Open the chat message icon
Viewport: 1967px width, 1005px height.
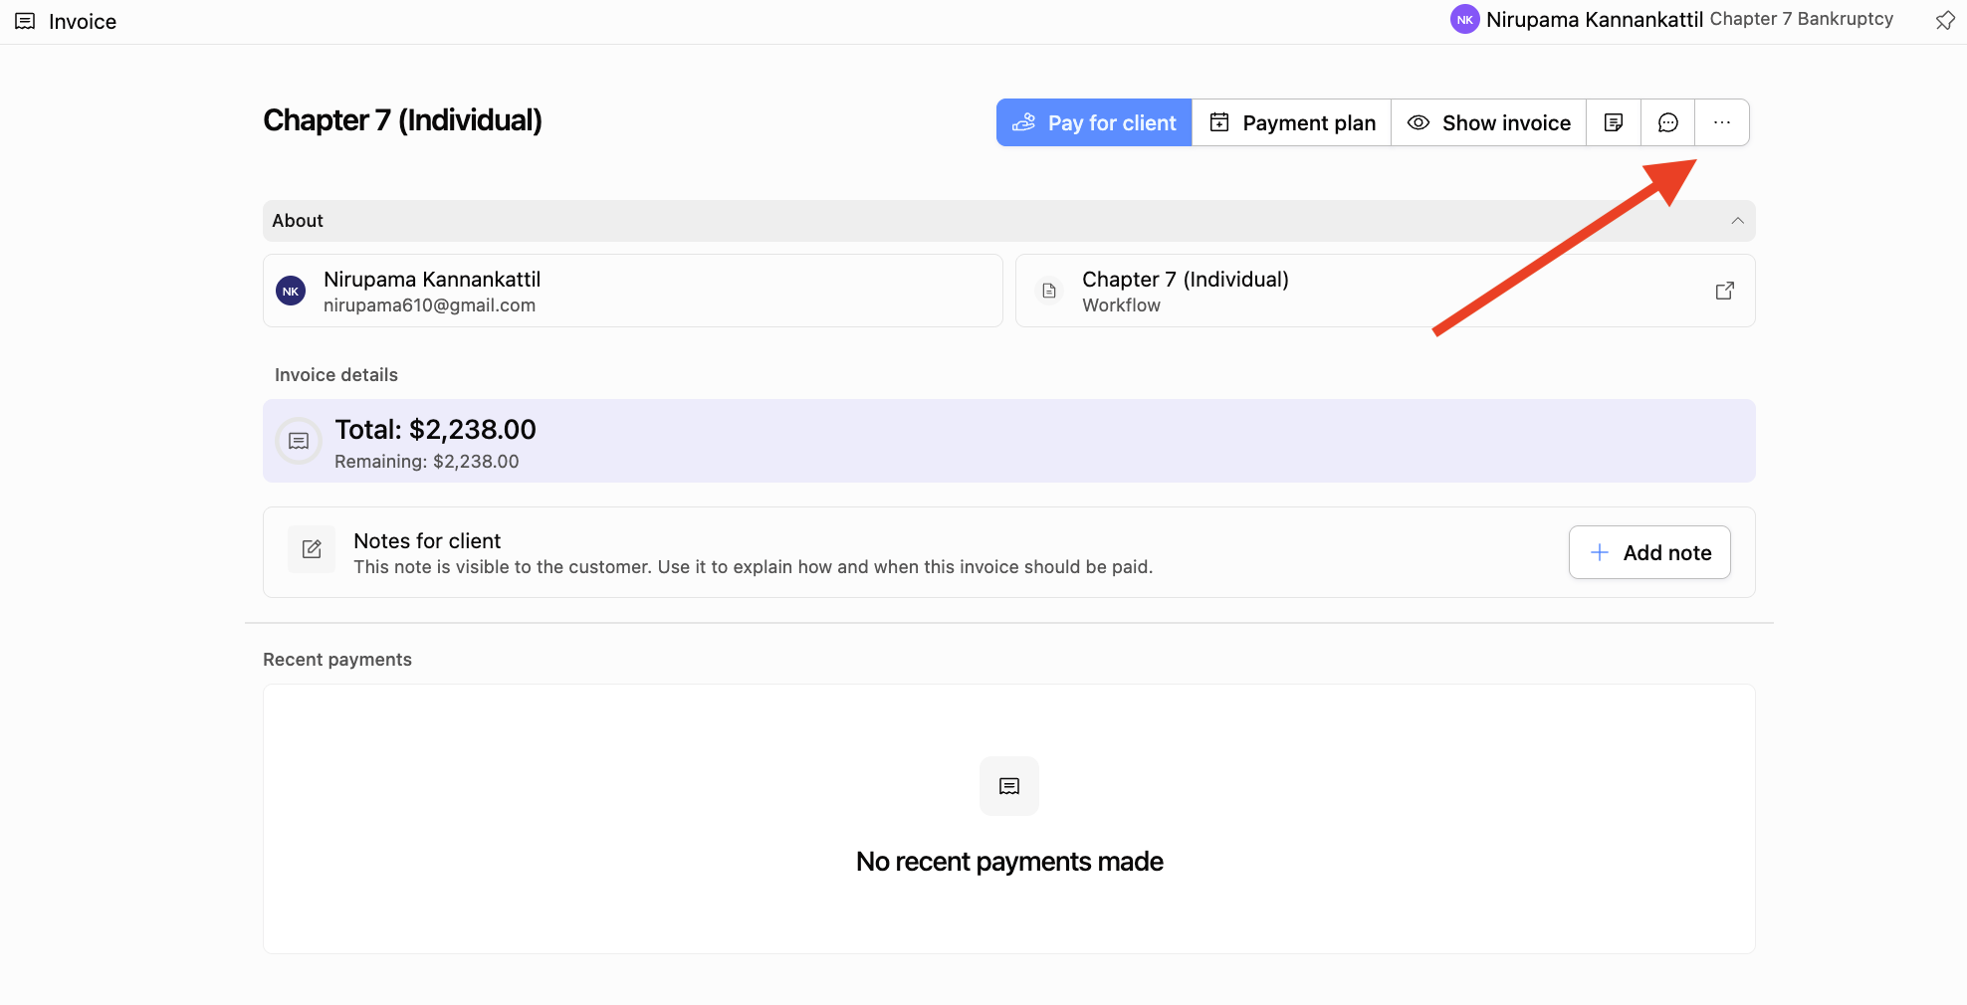click(x=1668, y=122)
